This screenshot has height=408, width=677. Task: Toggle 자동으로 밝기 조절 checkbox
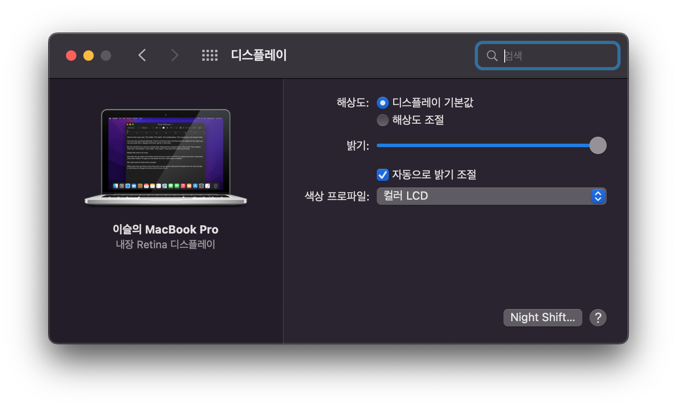(x=382, y=175)
